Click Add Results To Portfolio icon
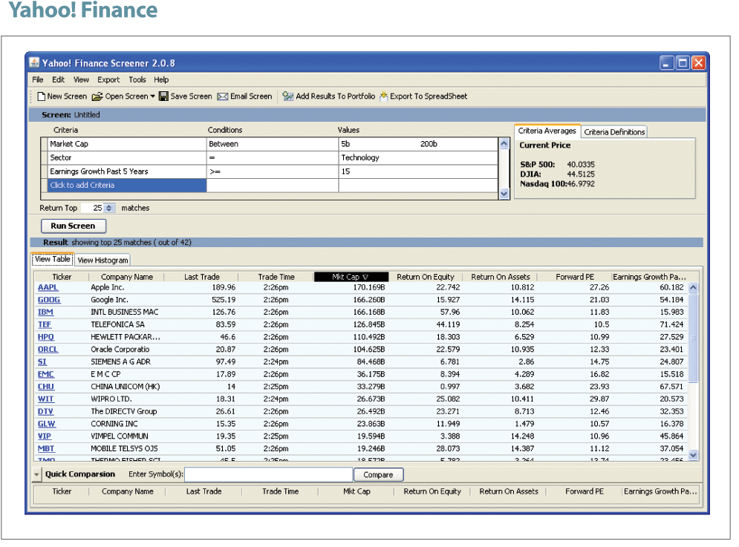739x547 pixels. 288,96
